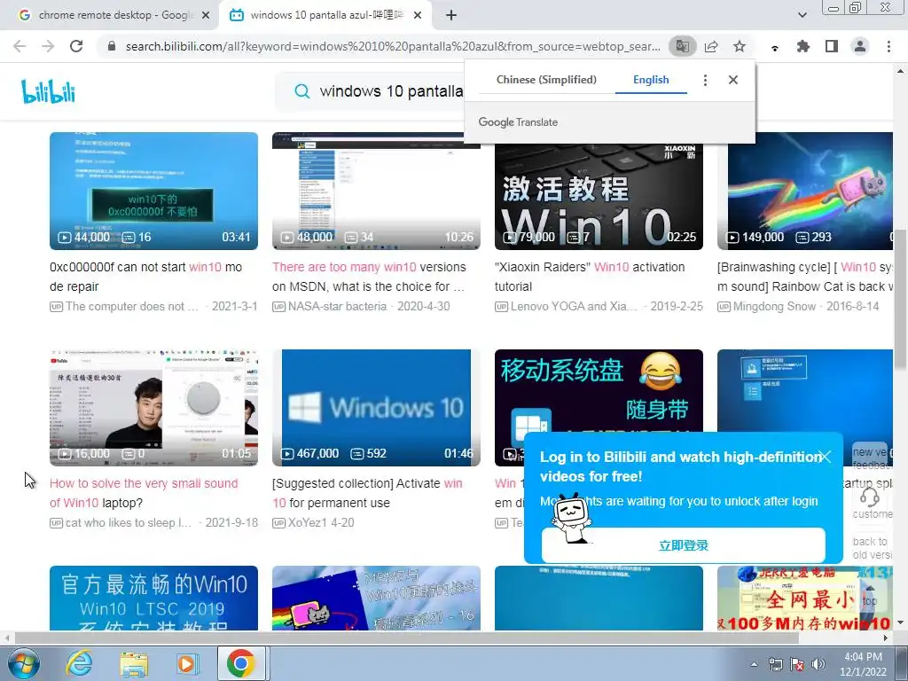Click title "Xiaoxin Raiders Win10 activation tutorial"

[590, 277]
